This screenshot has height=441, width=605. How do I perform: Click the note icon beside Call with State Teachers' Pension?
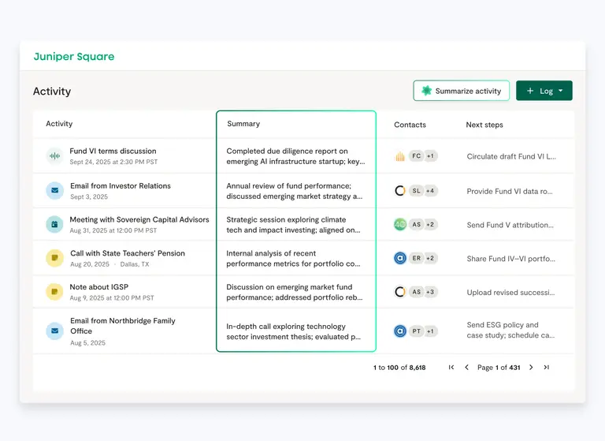(54, 258)
